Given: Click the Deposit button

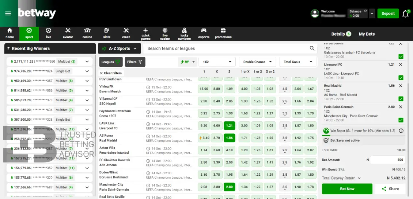Looking at the screenshot, I should point(388,13).
